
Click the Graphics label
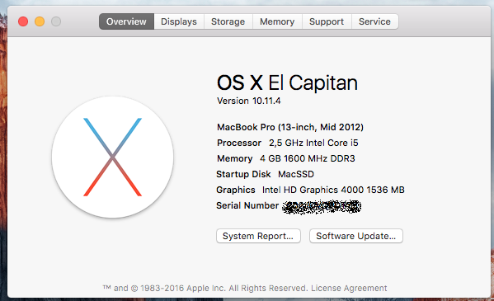click(236, 190)
